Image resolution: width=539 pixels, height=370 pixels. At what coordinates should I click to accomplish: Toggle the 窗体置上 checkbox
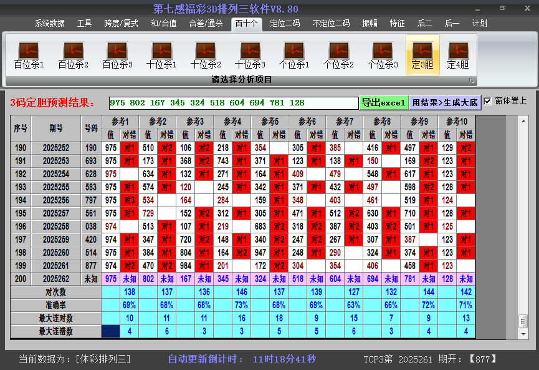[488, 101]
